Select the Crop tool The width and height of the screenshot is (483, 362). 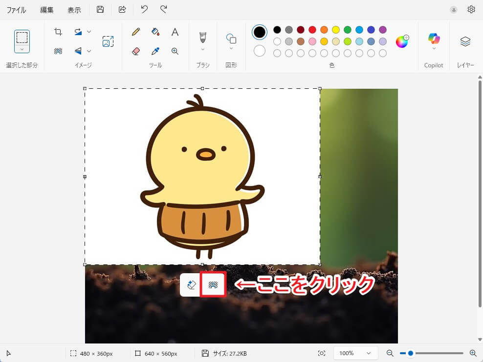(58, 32)
